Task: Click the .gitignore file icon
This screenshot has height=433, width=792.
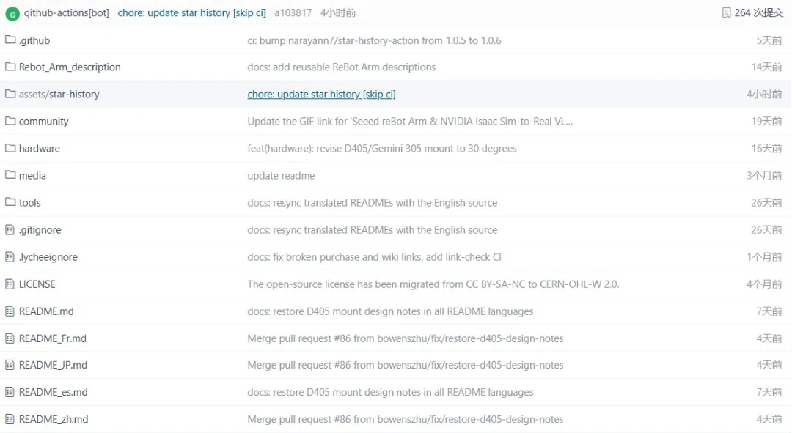Action: (x=10, y=229)
